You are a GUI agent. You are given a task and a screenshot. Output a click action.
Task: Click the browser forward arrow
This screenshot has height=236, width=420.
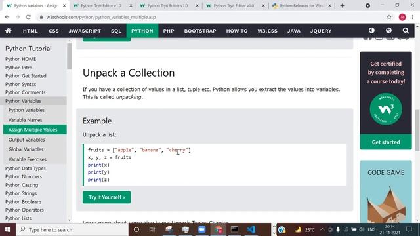pos(18,17)
